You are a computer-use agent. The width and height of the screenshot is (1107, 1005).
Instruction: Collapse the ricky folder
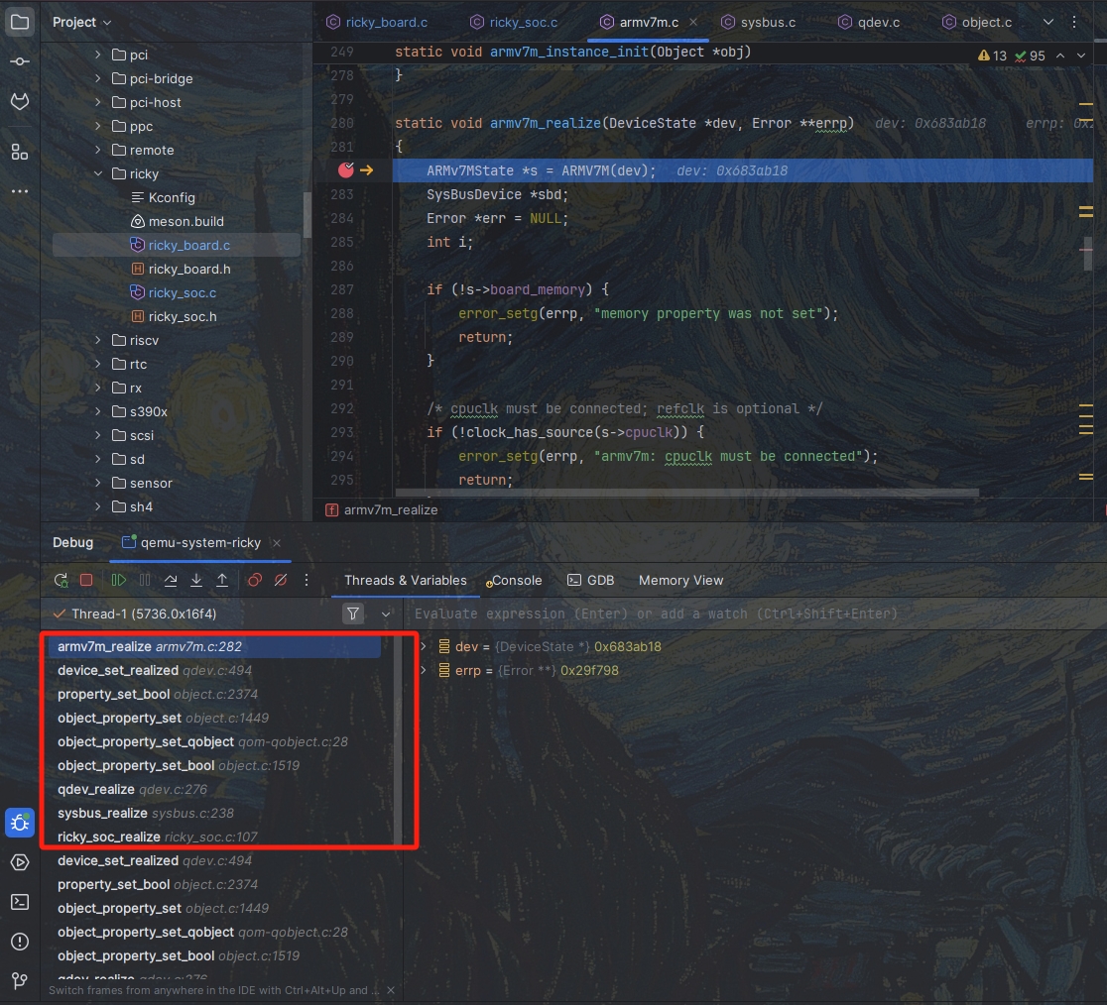(98, 173)
